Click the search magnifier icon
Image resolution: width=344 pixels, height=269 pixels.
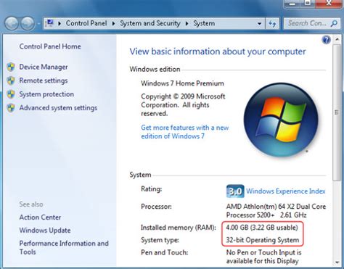tap(334, 23)
